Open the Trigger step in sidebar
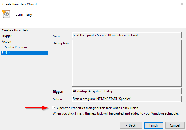Image resolution: width=186 pixels, height=130 pixels. tap(7, 36)
